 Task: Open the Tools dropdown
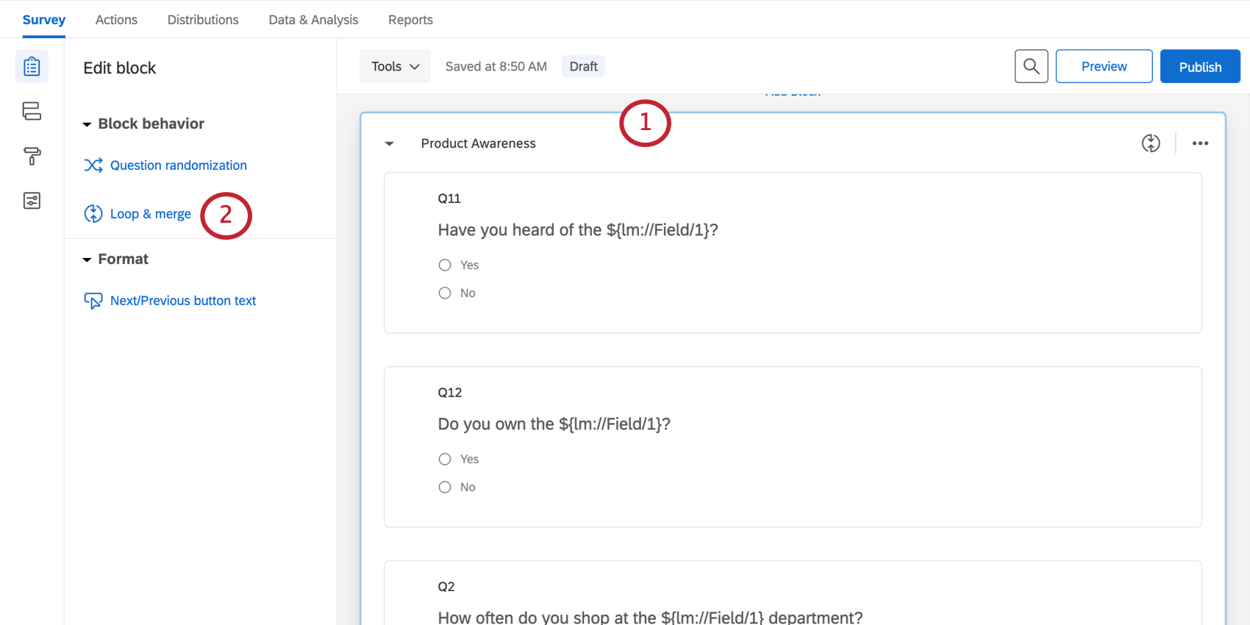point(395,66)
